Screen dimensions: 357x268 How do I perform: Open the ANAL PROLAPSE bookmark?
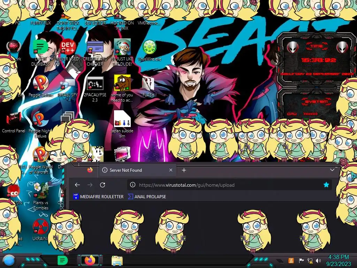[x=147, y=196]
